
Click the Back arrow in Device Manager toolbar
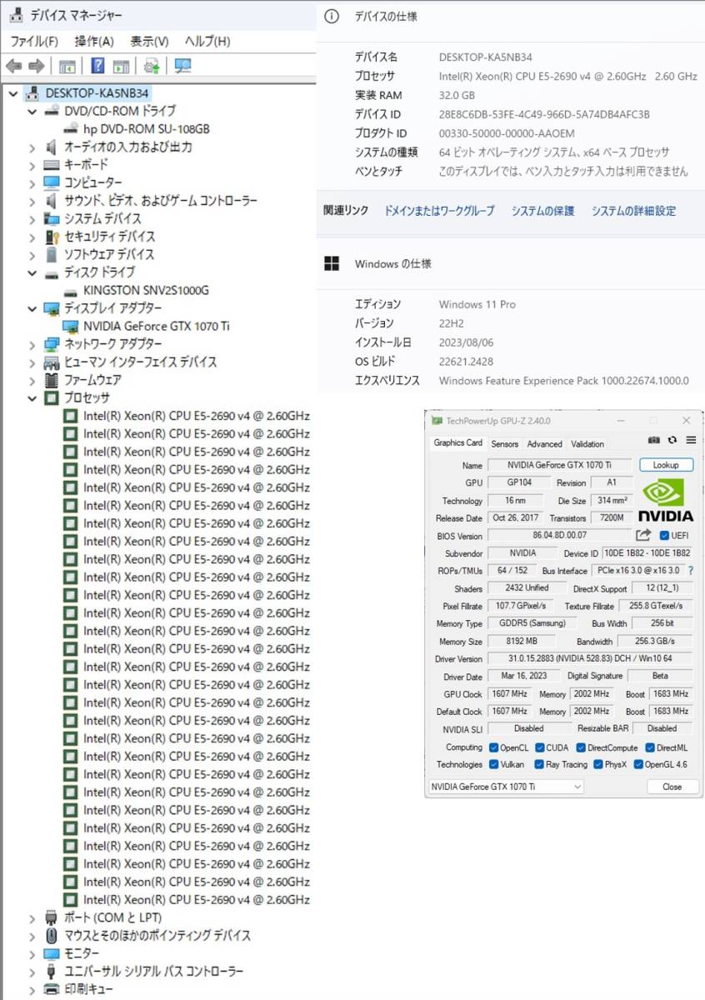13,66
